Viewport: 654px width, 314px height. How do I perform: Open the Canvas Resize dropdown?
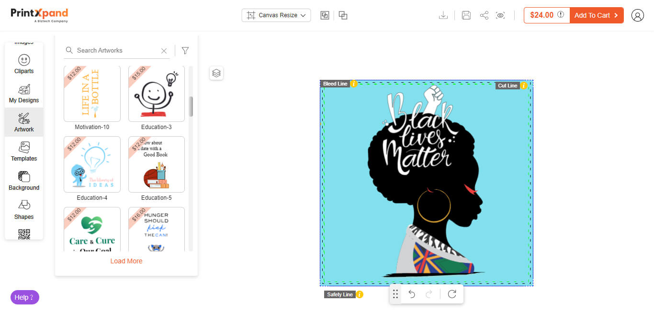[x=276, y=15]
